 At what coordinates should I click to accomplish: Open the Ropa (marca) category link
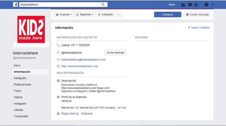[70, 114]
